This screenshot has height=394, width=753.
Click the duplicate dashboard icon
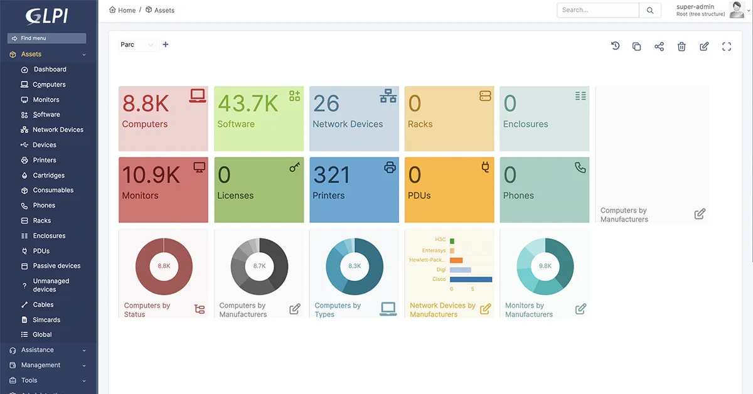(x=636, y=46)
